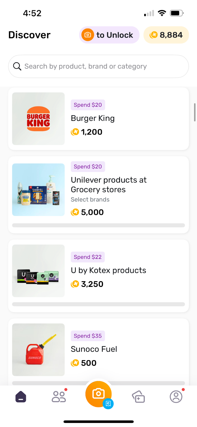
Task: Click the vertical scrollbar handle
Action: (x=195, y=112)
